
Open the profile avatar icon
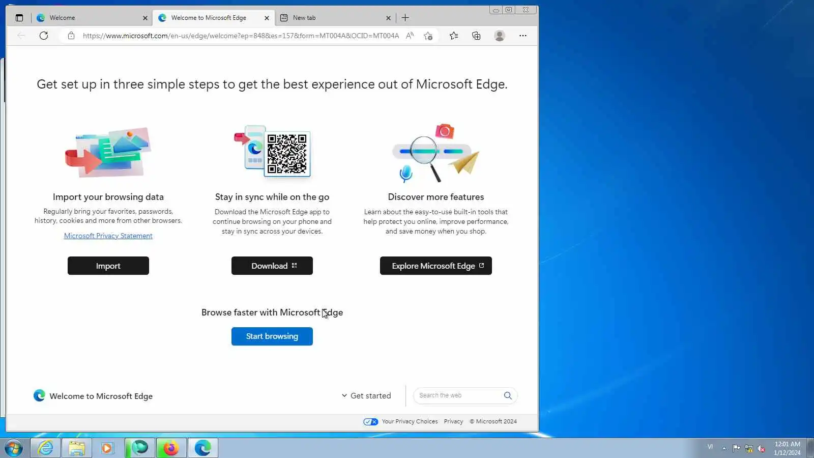[500, 36]
